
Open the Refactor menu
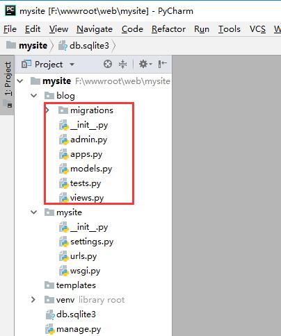click(168, 29)
